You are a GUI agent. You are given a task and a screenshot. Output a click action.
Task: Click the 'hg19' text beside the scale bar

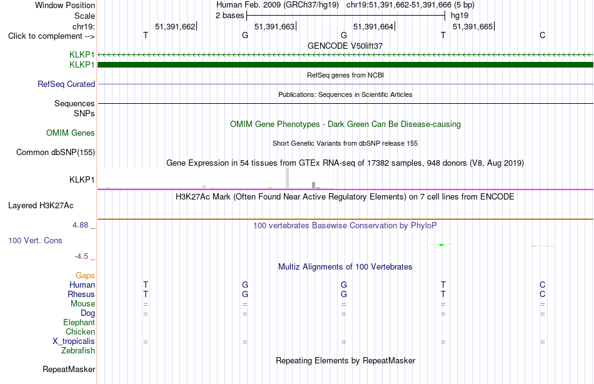tap(460, 16)
